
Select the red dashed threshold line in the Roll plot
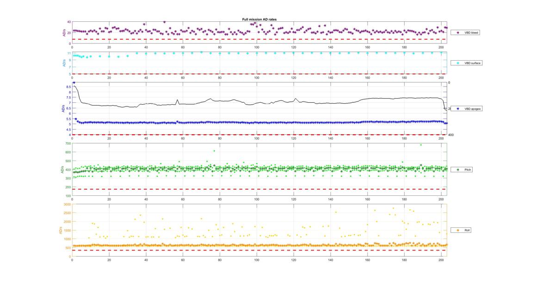click(259, 250)
